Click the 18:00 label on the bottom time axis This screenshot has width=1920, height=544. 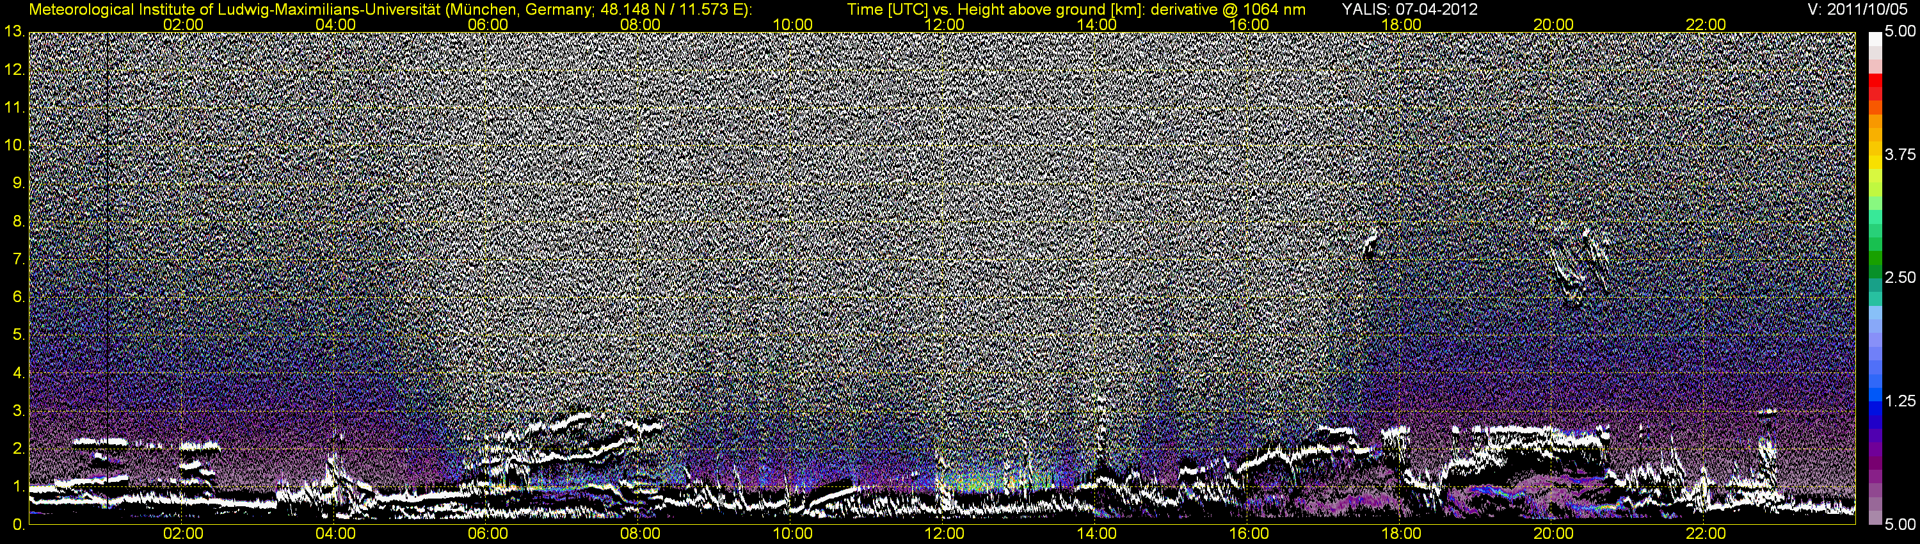click(1401, 534)
